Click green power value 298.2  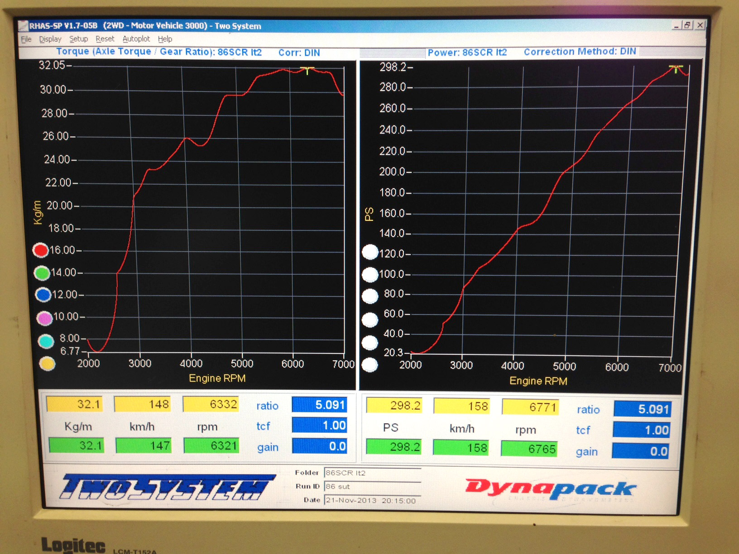coord(394,447)
